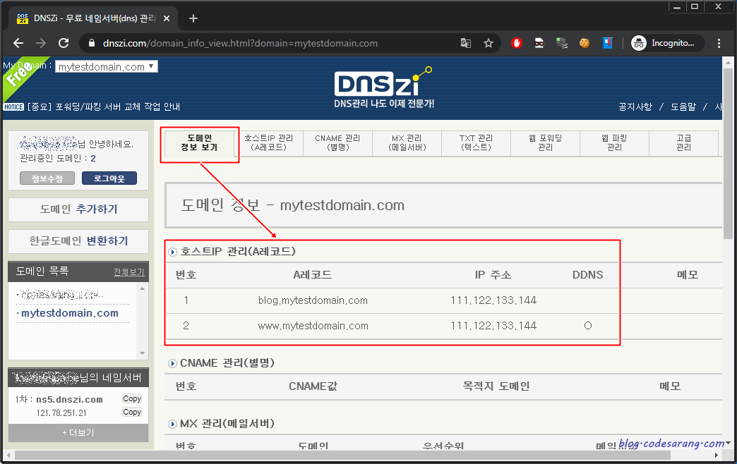737x464 pixels.
Task: Select mytestdomain.com in domain list
Action: tap(70, 313)
